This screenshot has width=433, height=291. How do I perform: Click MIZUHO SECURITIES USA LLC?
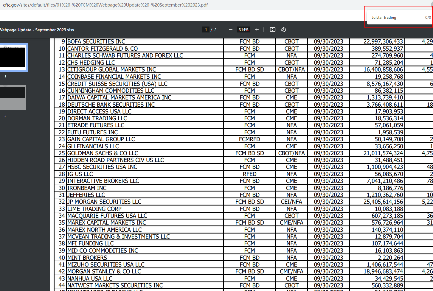(106, 264)
